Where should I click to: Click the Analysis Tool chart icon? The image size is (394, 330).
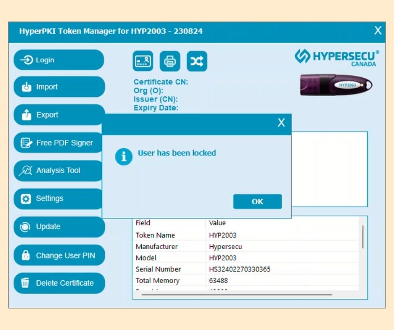26,170
